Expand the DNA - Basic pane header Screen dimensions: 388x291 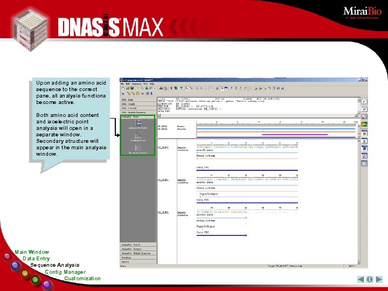tap(138, 100)
